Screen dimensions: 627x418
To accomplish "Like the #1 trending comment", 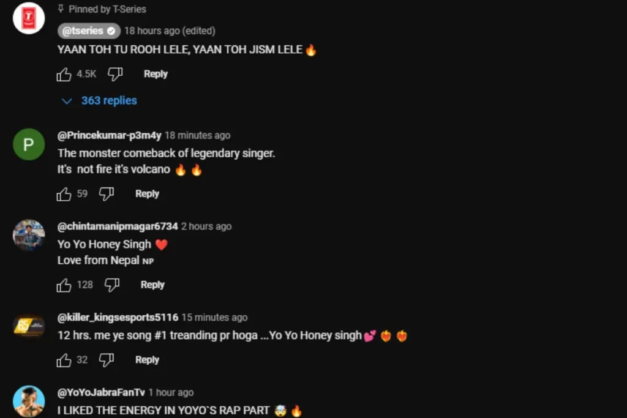I will [64, 360].
